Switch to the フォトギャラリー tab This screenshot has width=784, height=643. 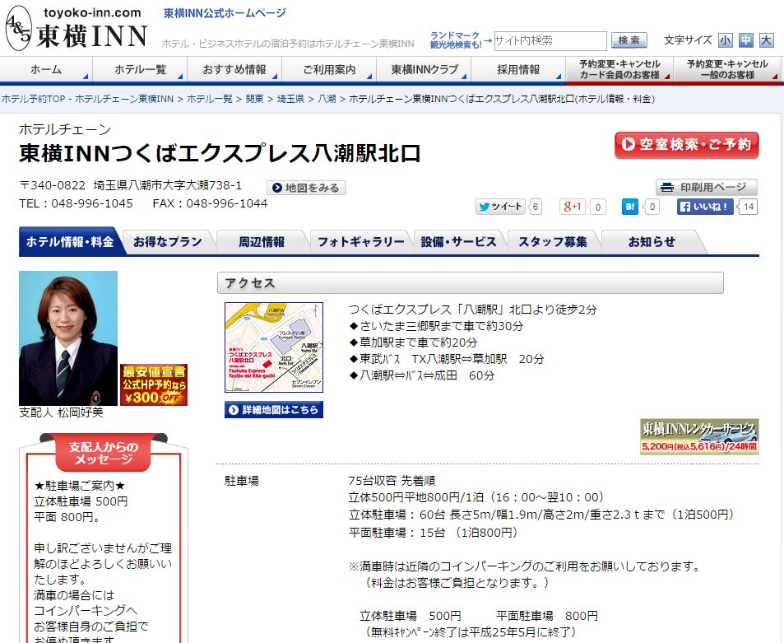pos(360,242)
